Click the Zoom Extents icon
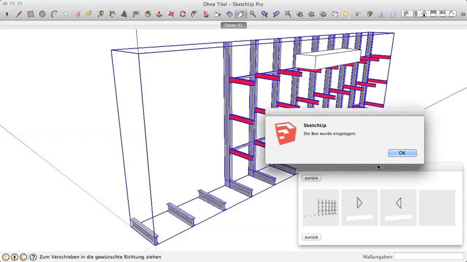This screenshot has height=262, width=467. click(x=288, y=14)
